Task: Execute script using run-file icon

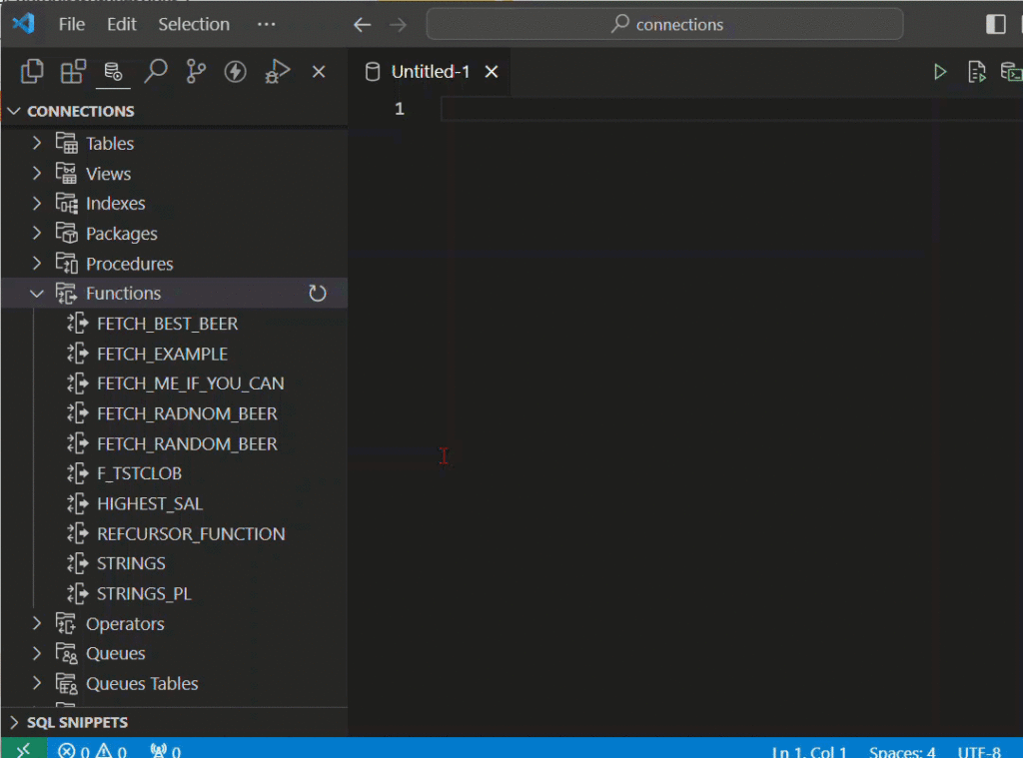Action: [x=977, y=71]
